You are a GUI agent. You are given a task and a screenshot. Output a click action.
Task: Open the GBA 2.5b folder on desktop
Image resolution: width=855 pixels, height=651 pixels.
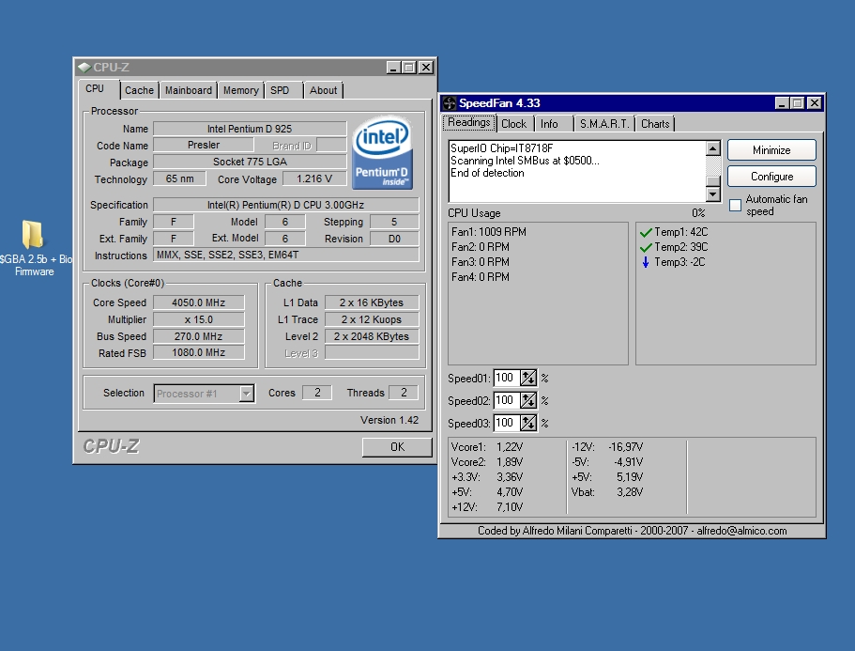coord(32,236)
